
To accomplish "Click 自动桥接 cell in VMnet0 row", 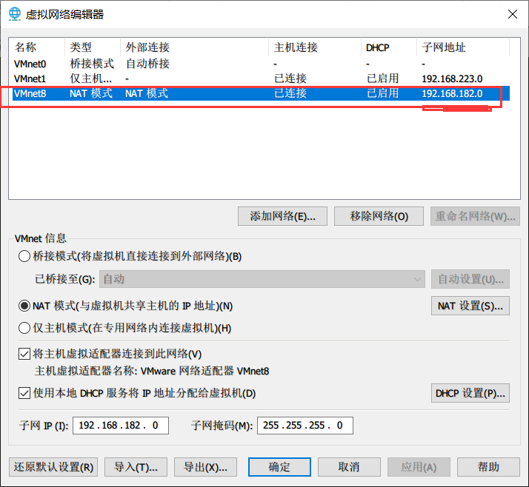I will (147, 64).
